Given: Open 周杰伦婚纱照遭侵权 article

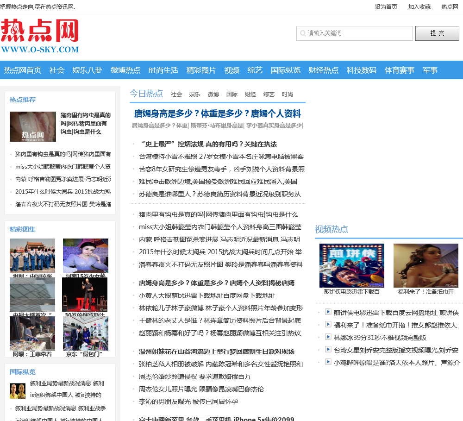Looking at the screenshot, I should tap(194, 377).
